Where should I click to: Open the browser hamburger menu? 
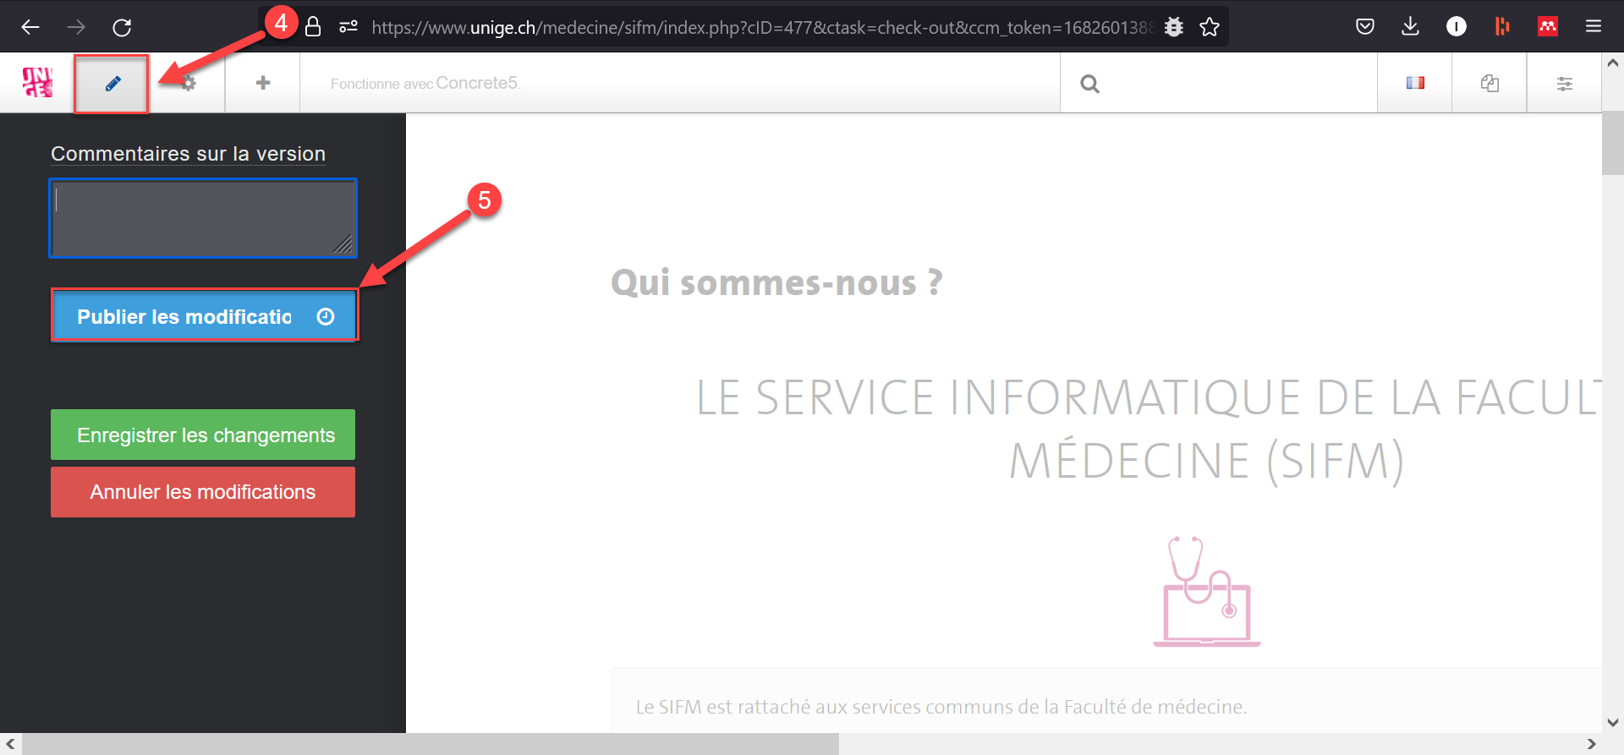pos(1594,27)
